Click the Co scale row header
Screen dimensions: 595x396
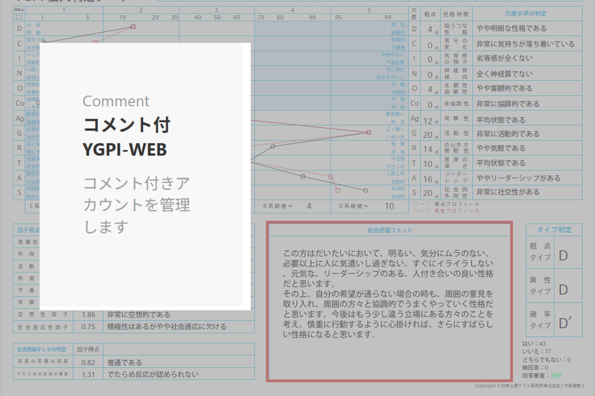(x=19, y=103)
